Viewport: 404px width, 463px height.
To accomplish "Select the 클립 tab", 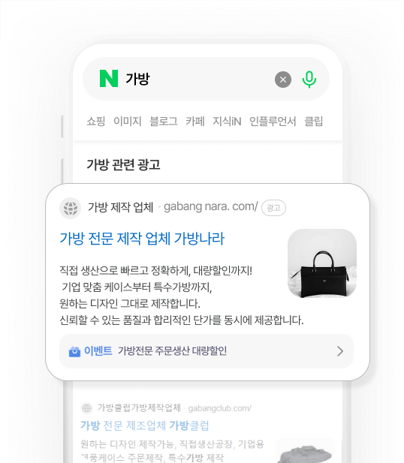I will pyautogui.click(x=314, y=121).
